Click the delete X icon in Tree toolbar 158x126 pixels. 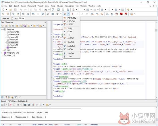point(13,26)
